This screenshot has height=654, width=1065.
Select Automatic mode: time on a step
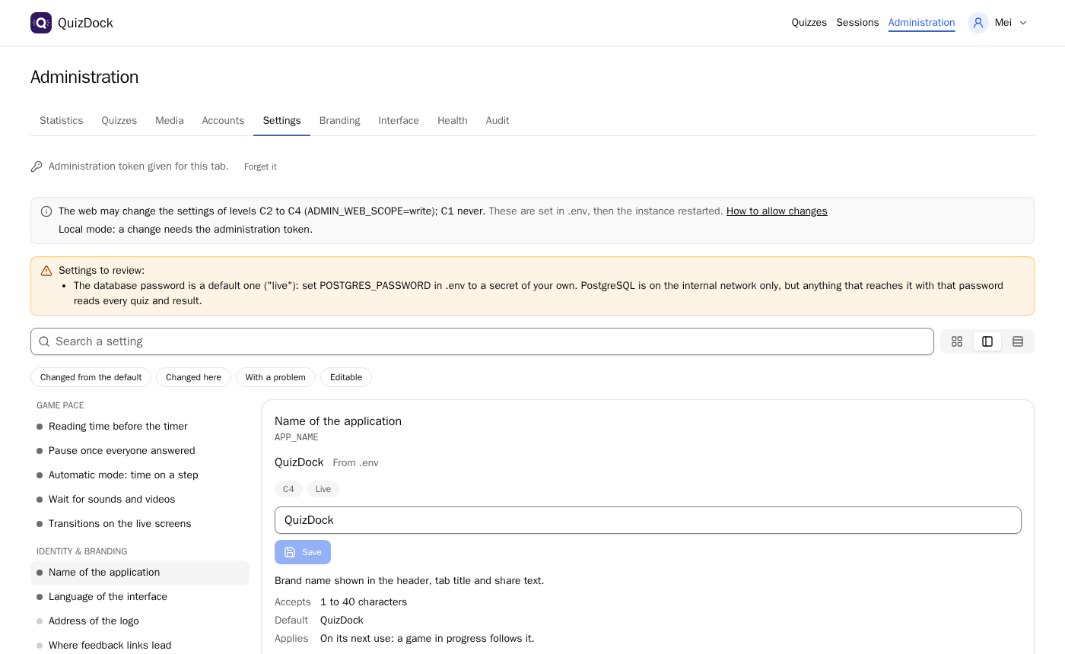pos(140,475)
